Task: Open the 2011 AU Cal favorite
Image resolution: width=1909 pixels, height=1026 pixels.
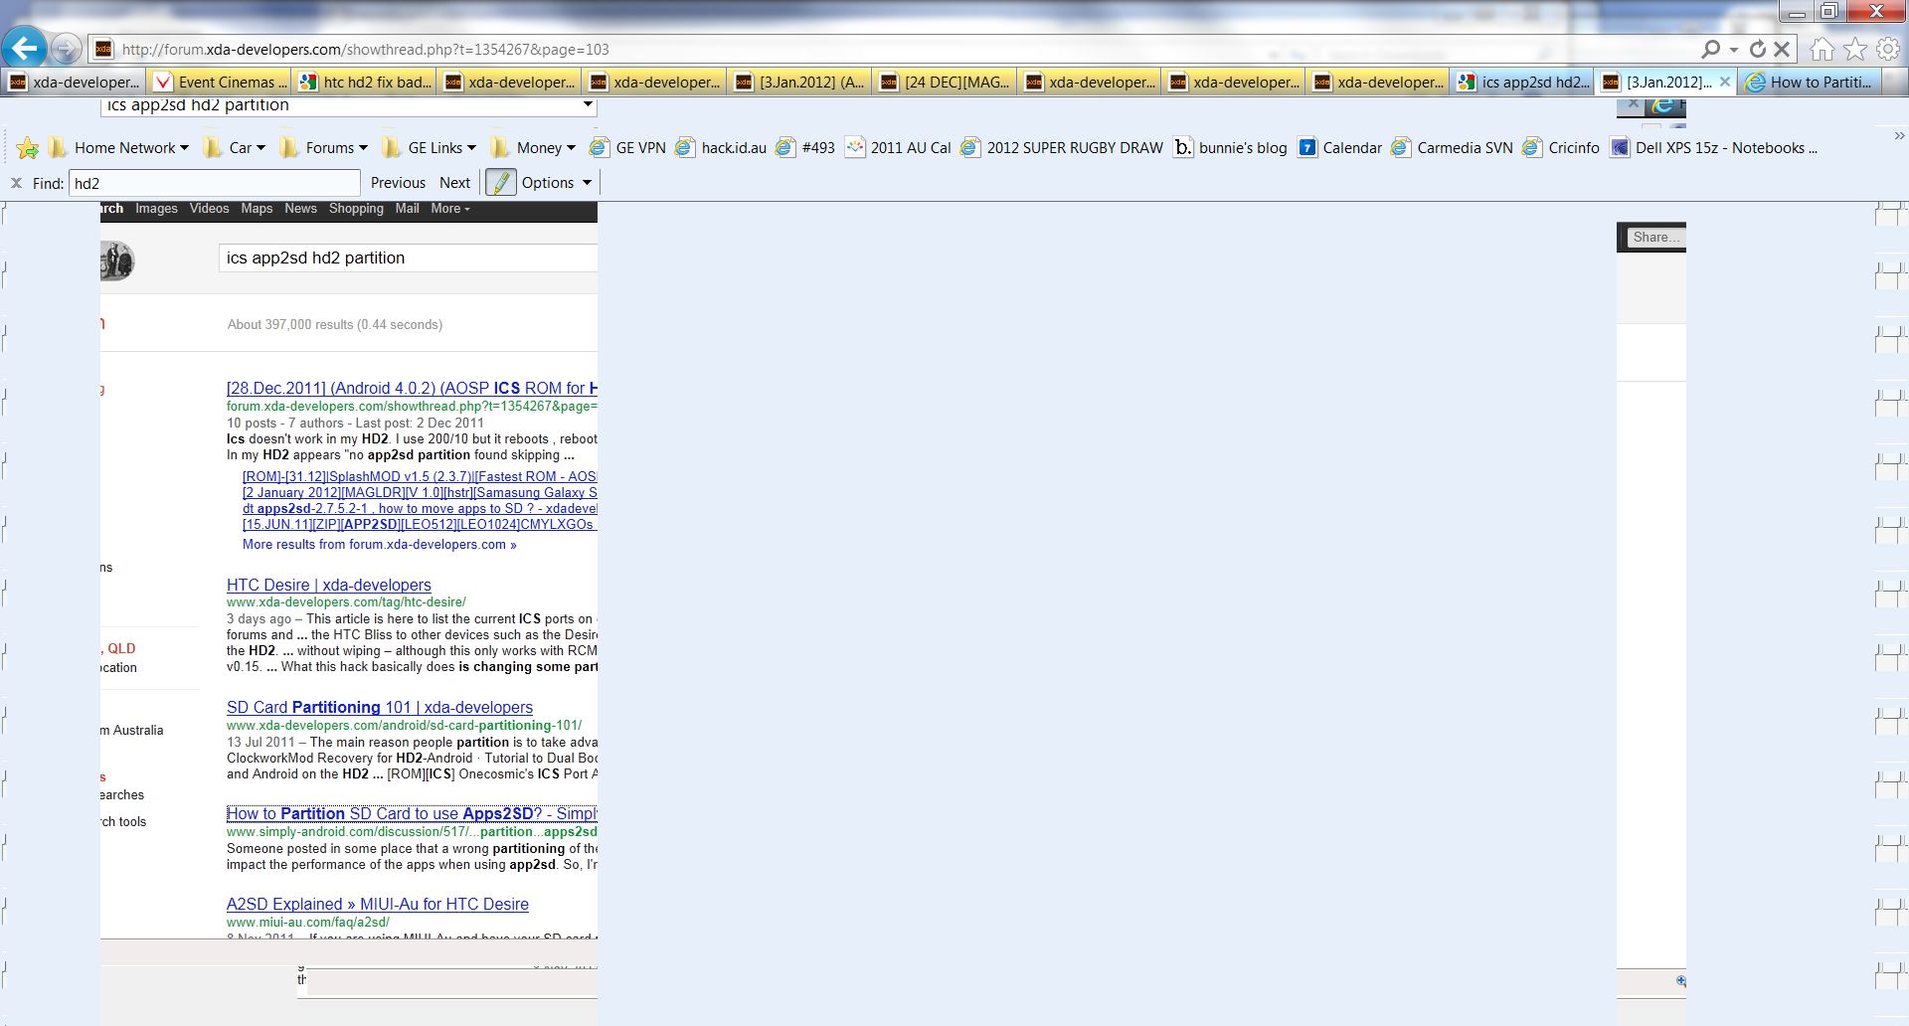Action: [899, 148]
